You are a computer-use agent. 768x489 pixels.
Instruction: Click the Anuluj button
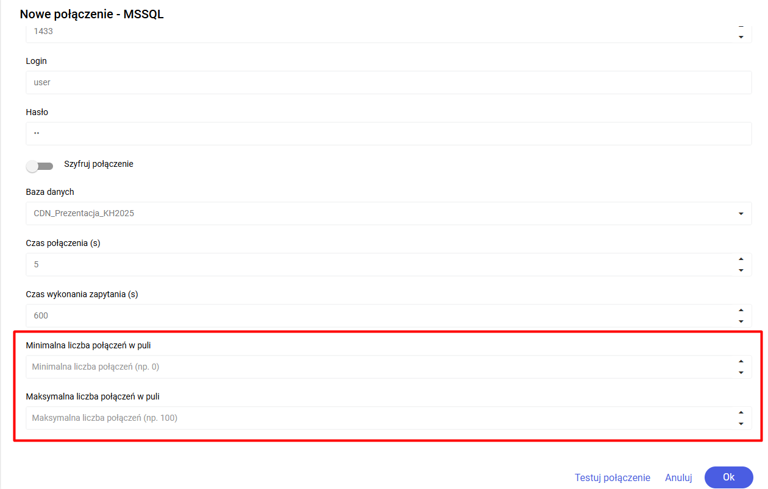point(678,478)
